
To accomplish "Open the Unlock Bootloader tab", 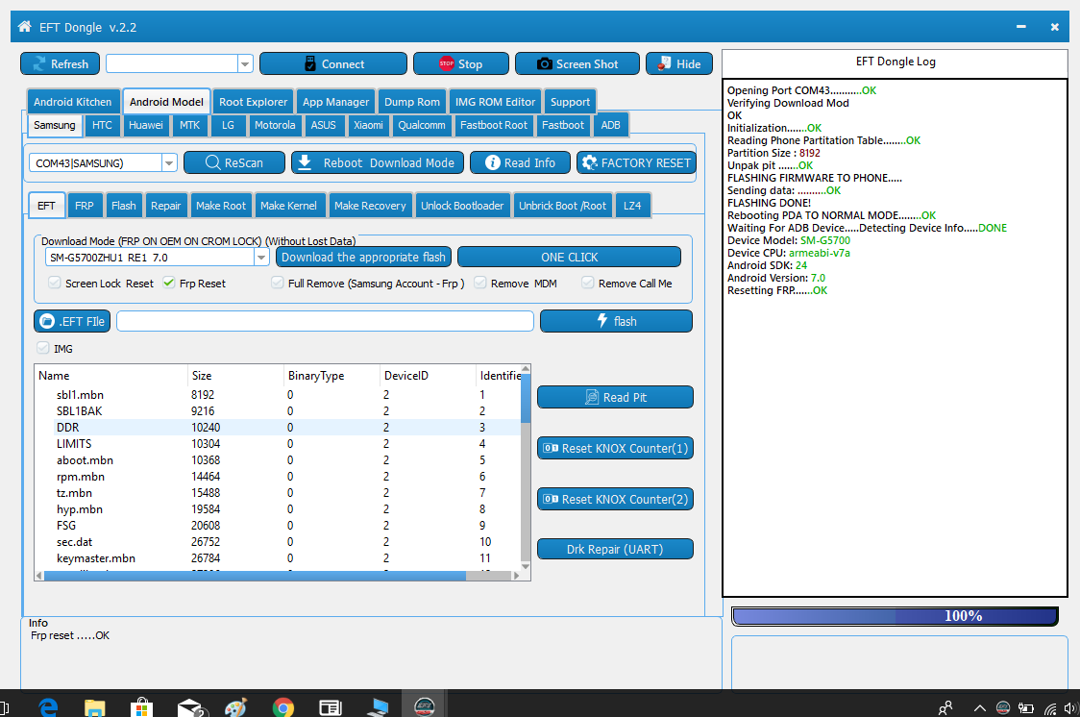I will click(462, 206).
